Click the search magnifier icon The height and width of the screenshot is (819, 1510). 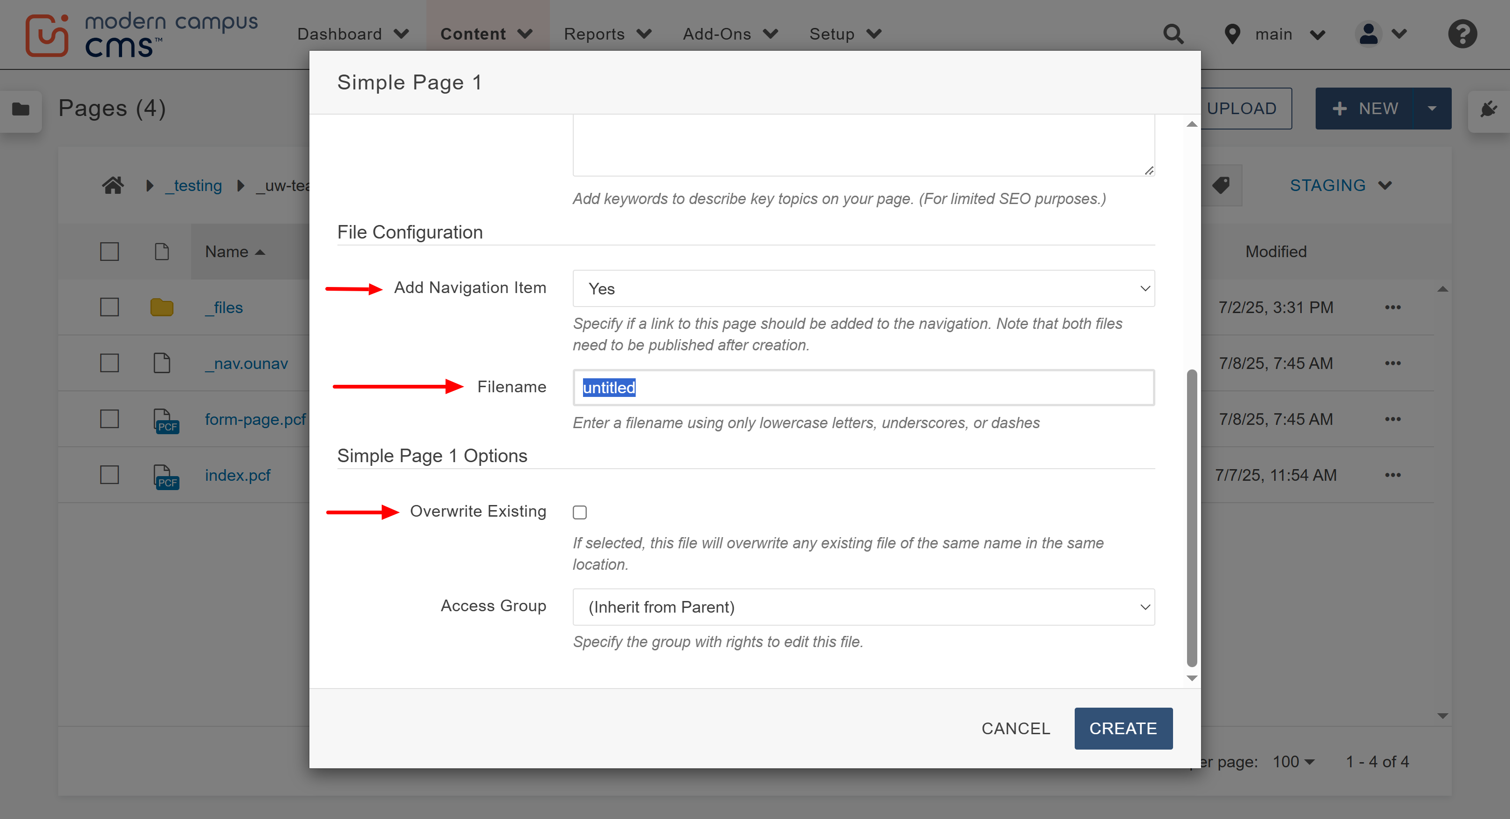click(1174, 34)
